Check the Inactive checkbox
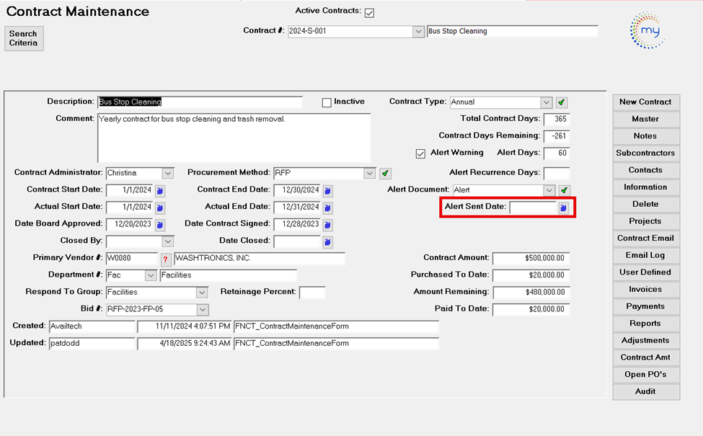 coord(327,102)
